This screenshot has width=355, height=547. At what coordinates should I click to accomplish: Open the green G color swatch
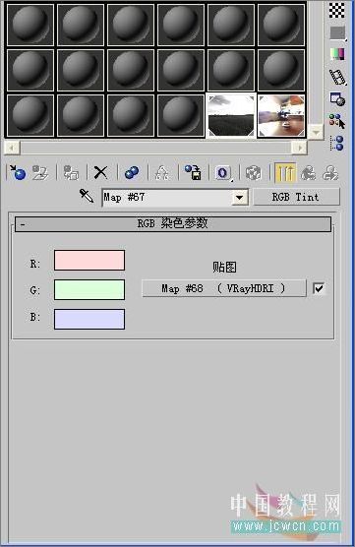click(89, 289)
